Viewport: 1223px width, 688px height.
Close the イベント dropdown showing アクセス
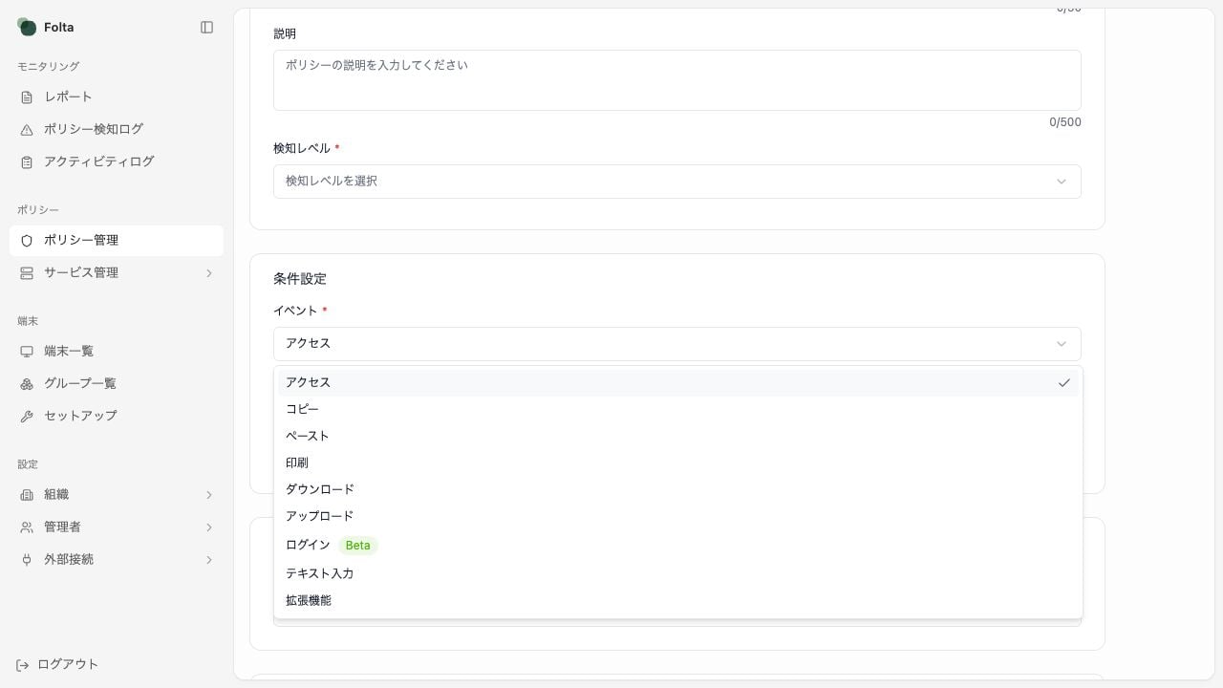pos(676,344)
